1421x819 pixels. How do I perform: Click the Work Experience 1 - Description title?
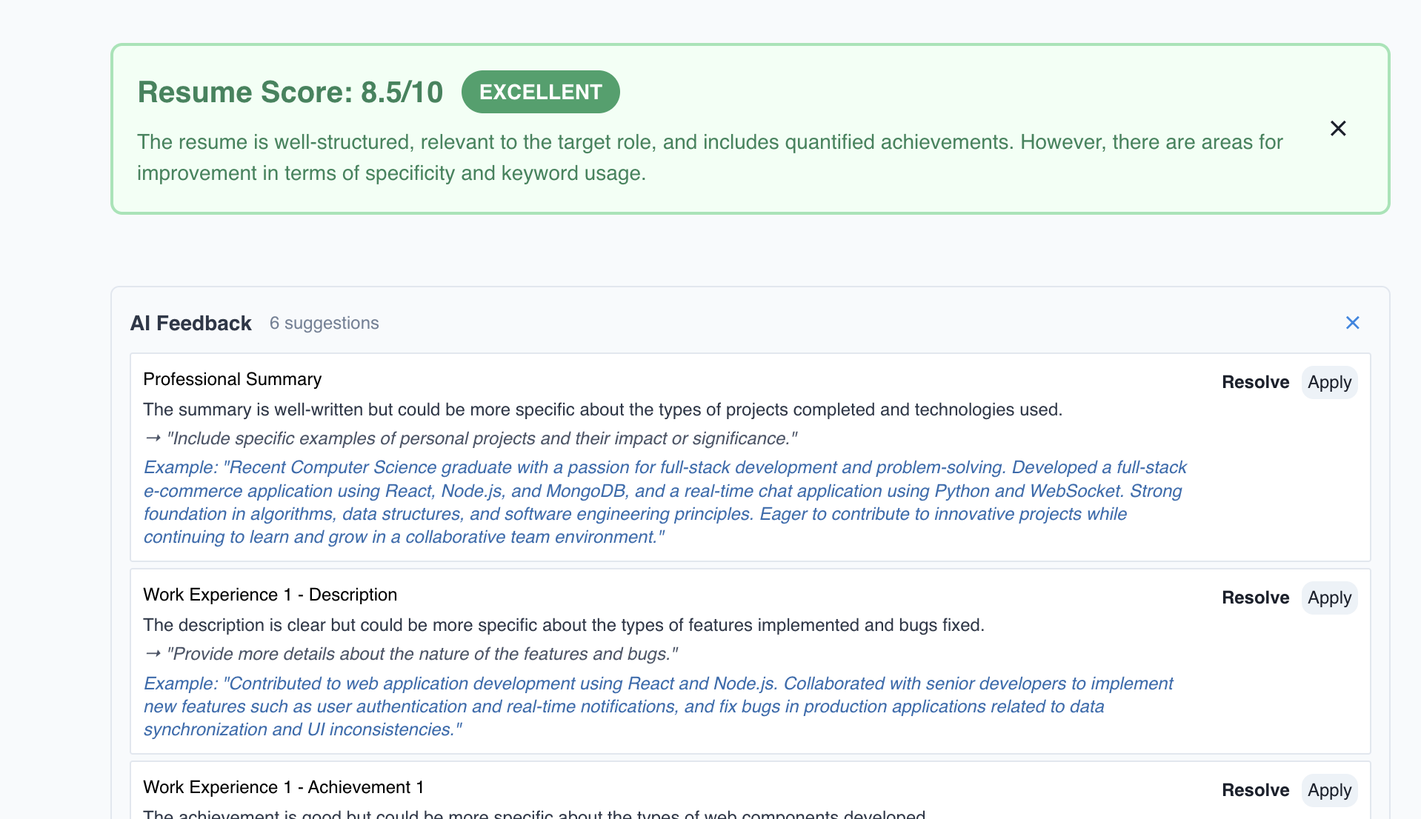(270, 595)
